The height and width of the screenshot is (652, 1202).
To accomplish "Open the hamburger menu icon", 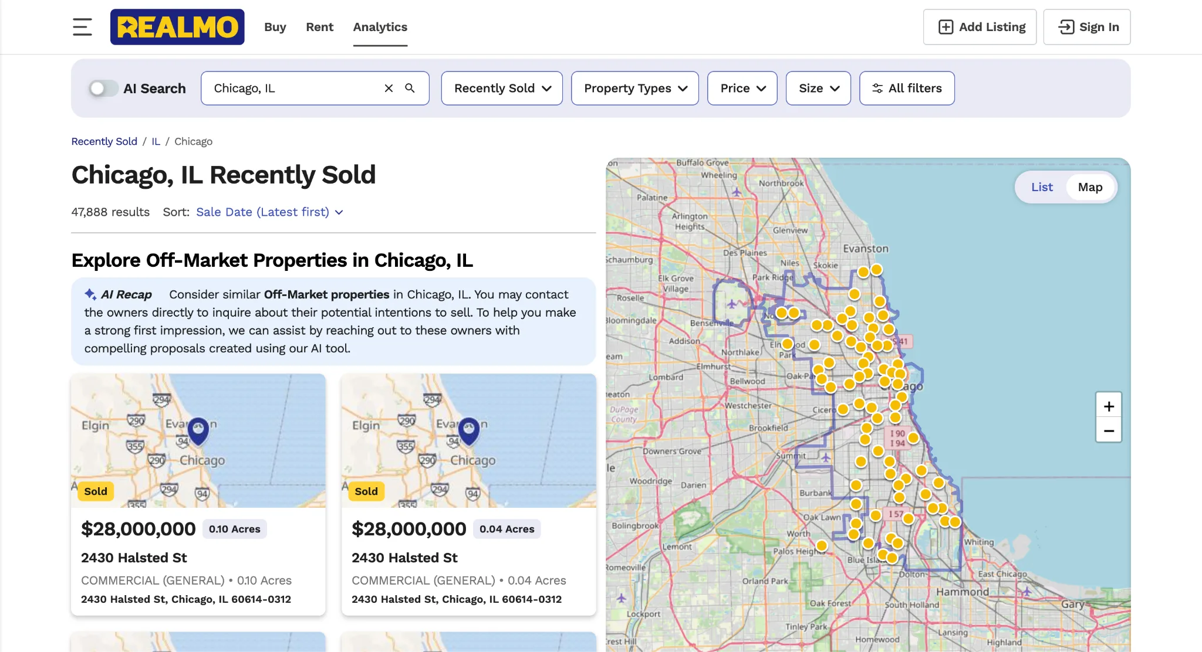I will point(82,27).
